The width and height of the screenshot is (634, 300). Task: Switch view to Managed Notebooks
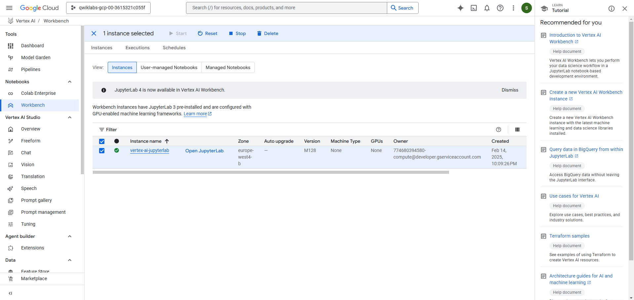click(228, 67)
